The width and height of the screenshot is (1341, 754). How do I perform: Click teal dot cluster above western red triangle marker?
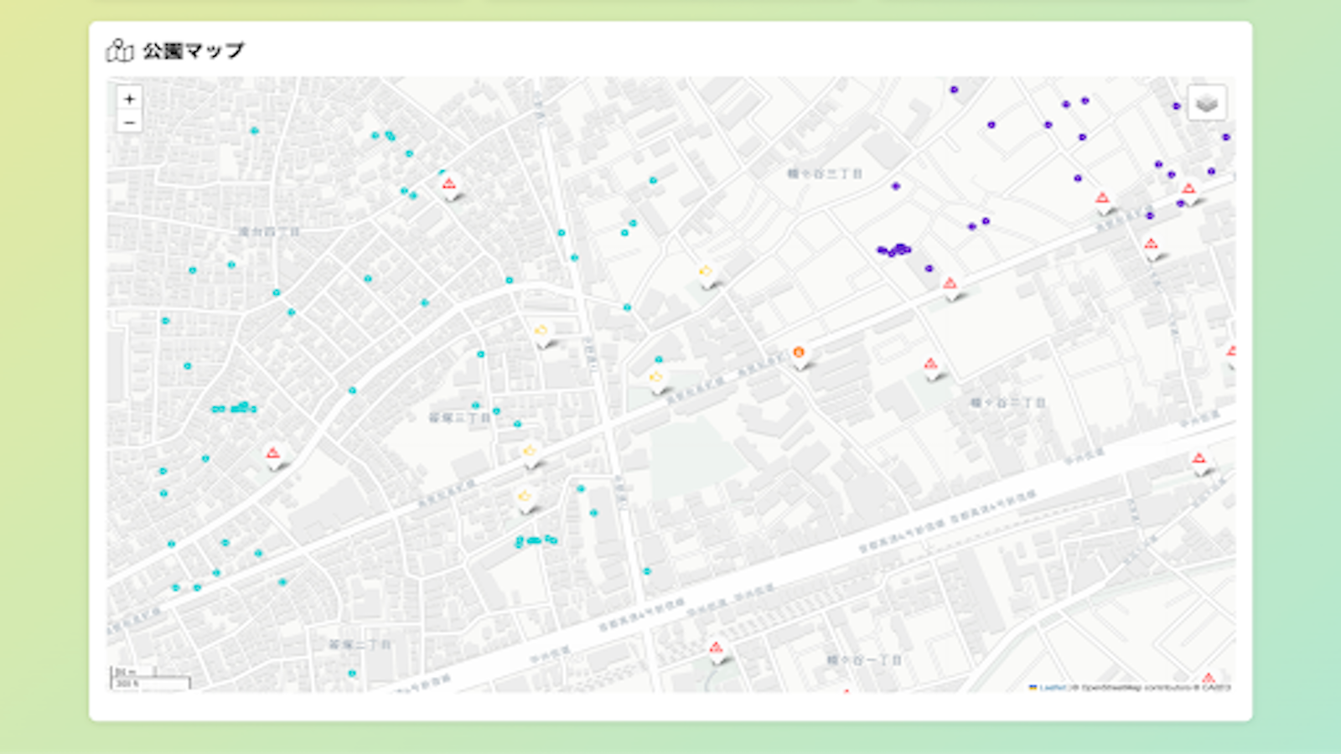pyautogui.click(x=234, y=408)
